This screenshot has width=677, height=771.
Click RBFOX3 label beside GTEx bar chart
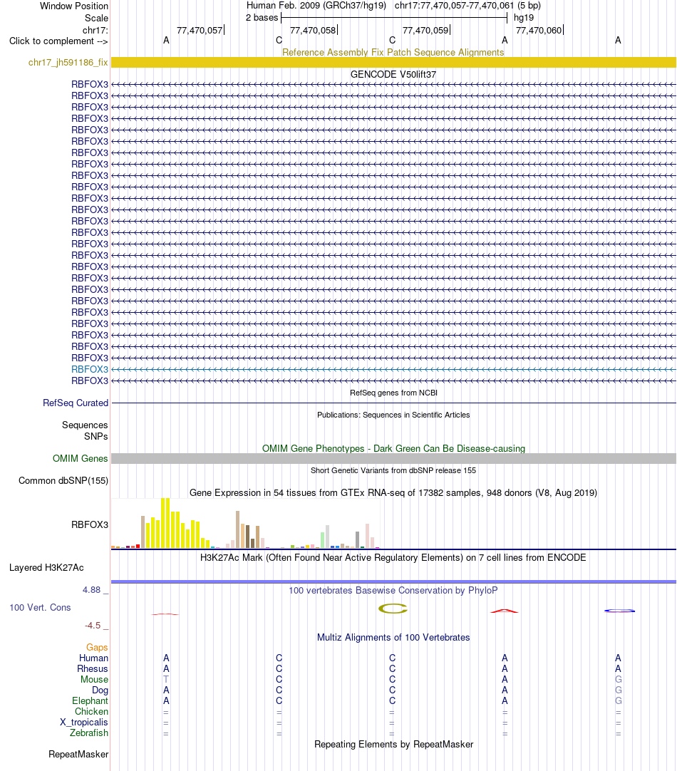pos(90,524)
